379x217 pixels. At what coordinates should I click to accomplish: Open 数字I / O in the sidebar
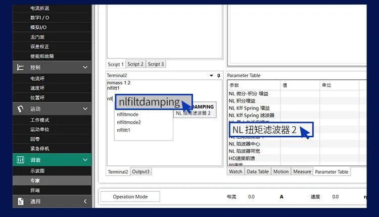point(52,18)
